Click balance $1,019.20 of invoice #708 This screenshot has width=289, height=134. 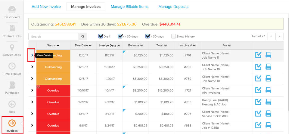[141, 102]
